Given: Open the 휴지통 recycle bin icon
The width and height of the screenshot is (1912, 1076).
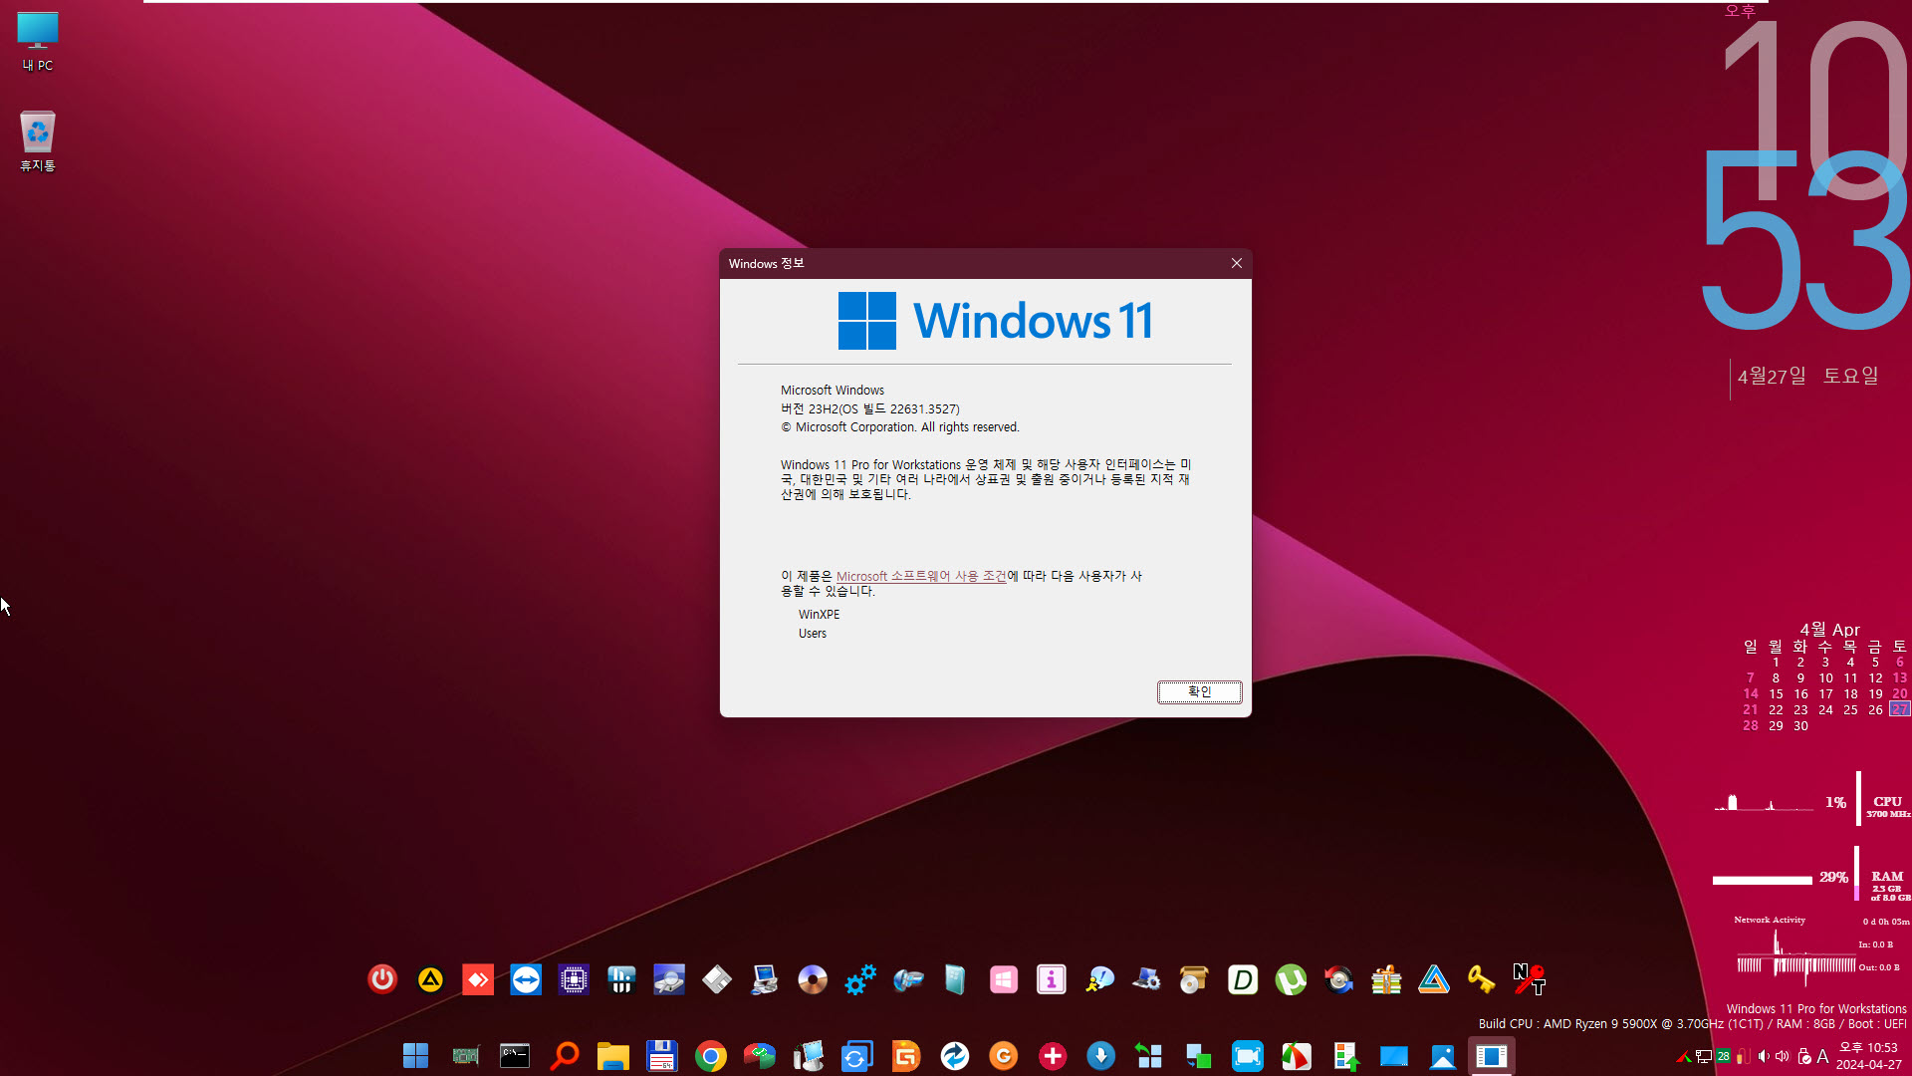Looking at the screenshot, I should [x=38, y=140].
